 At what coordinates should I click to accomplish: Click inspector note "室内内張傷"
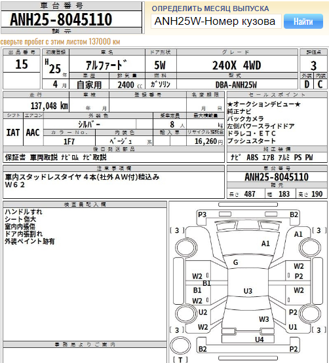pyautogui.click(x=20, y=226)
